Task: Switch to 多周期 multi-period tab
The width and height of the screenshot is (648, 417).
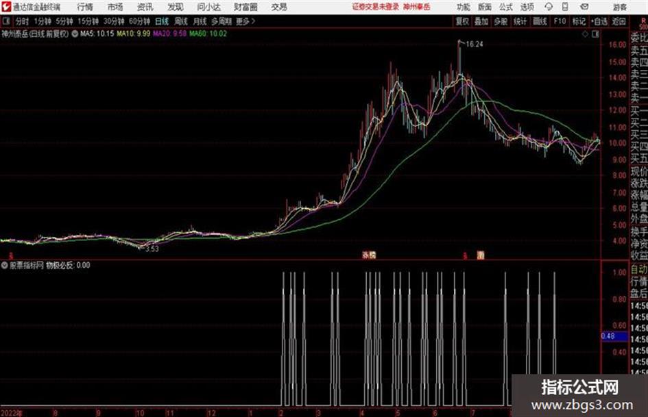Action: [x=221, y=21]
